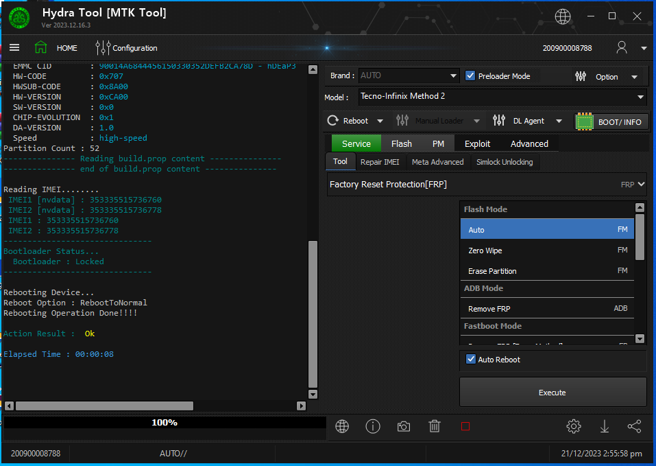
Task: Click the HOME label
Action: coord(67,48)
